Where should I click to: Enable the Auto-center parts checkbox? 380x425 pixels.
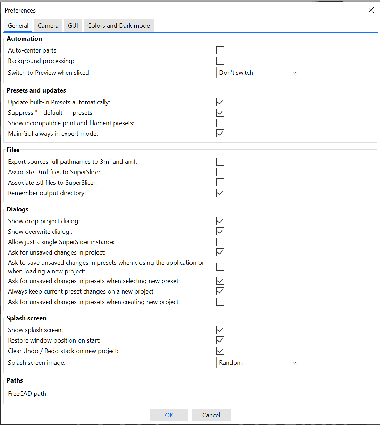pos(220,50)
